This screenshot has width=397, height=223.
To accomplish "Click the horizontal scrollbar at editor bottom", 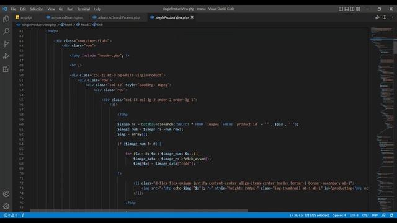I will click(x=139, y=211).
